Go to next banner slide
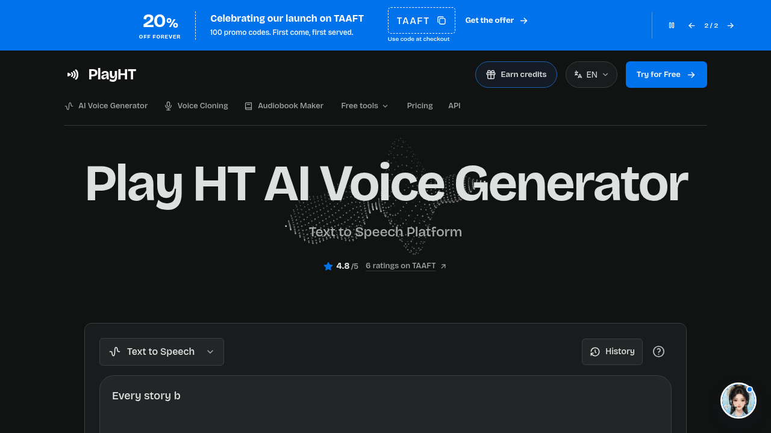Screen dimensions: 771x433 tap(731, 25)
